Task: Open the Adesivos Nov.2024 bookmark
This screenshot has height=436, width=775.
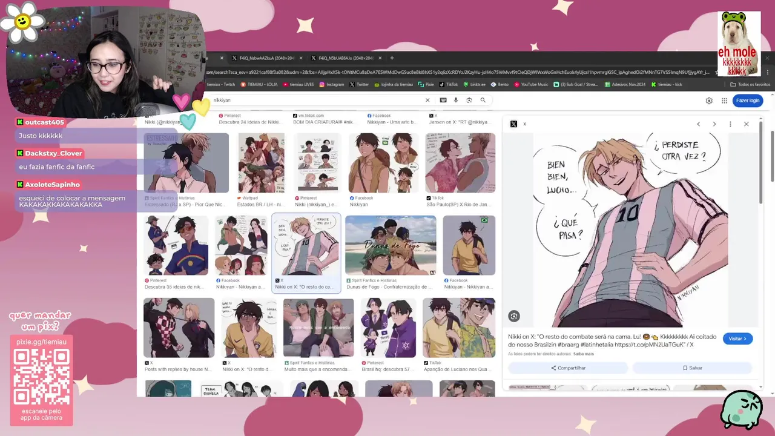Action: (x=625, y=85)
